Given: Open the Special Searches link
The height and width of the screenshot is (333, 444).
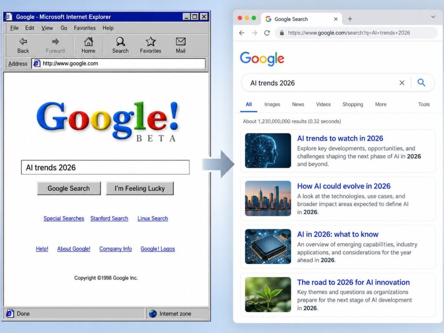Looking at the screenshot, I should click(x=64, y=219).
